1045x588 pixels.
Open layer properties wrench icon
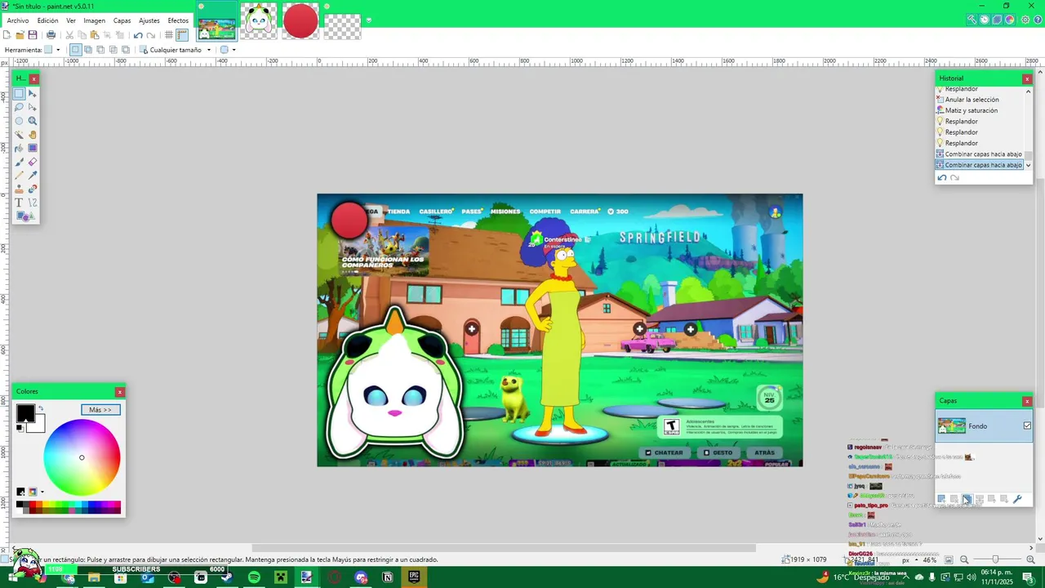[x=1017, y=499]
